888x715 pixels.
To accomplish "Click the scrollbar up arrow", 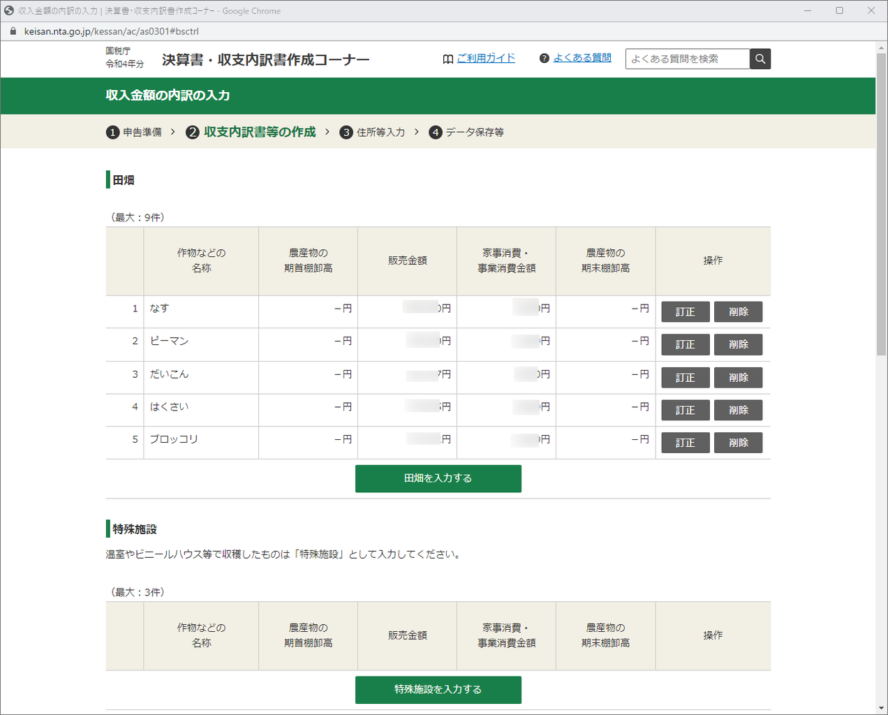I will tap(881, 47).
